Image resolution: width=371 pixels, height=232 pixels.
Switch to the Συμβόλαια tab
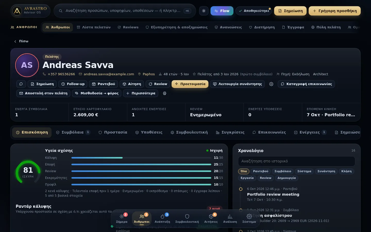(x=73, y=132)
